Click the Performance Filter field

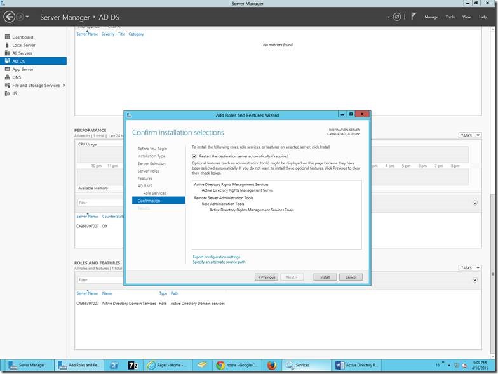(100, 203)
